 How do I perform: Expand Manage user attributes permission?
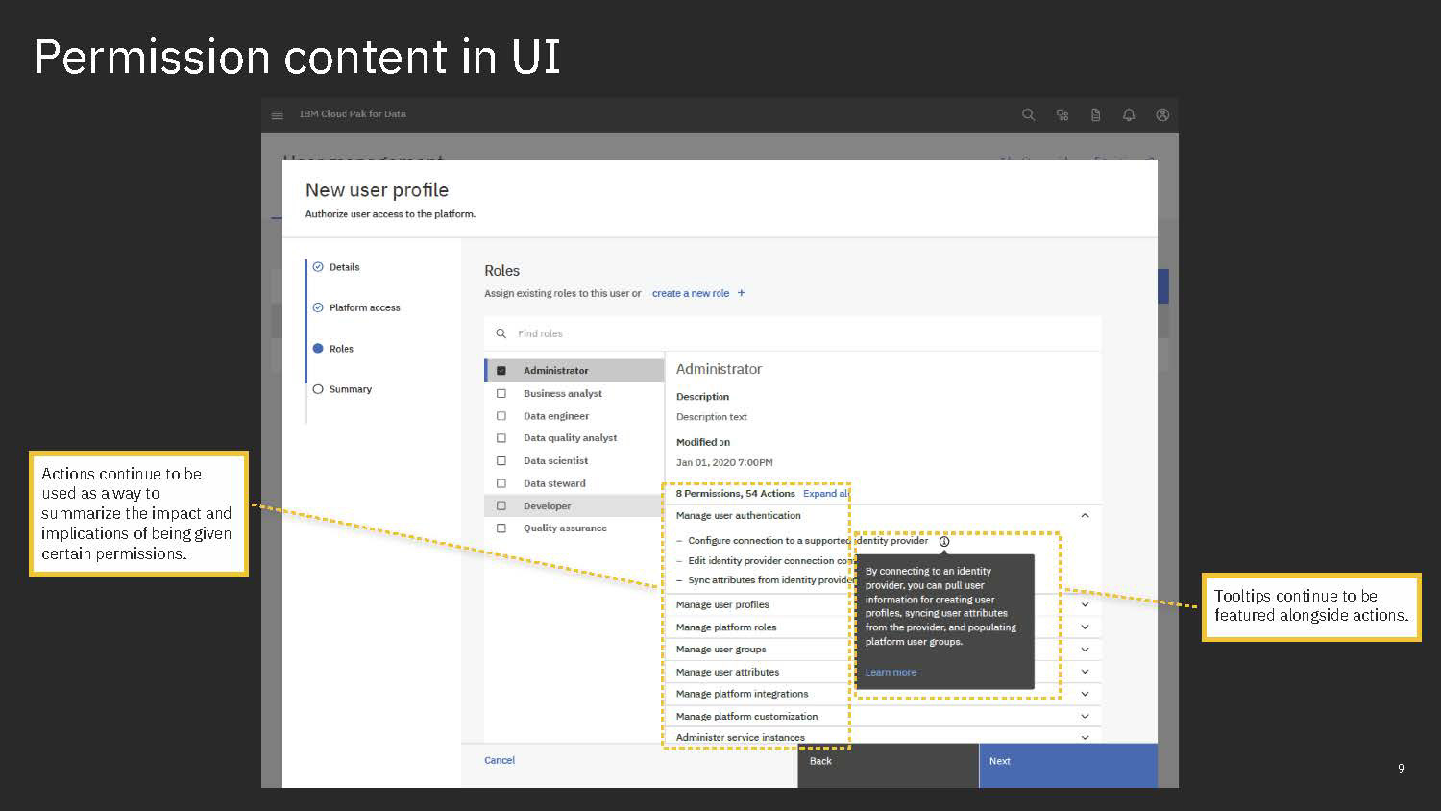1085,672
